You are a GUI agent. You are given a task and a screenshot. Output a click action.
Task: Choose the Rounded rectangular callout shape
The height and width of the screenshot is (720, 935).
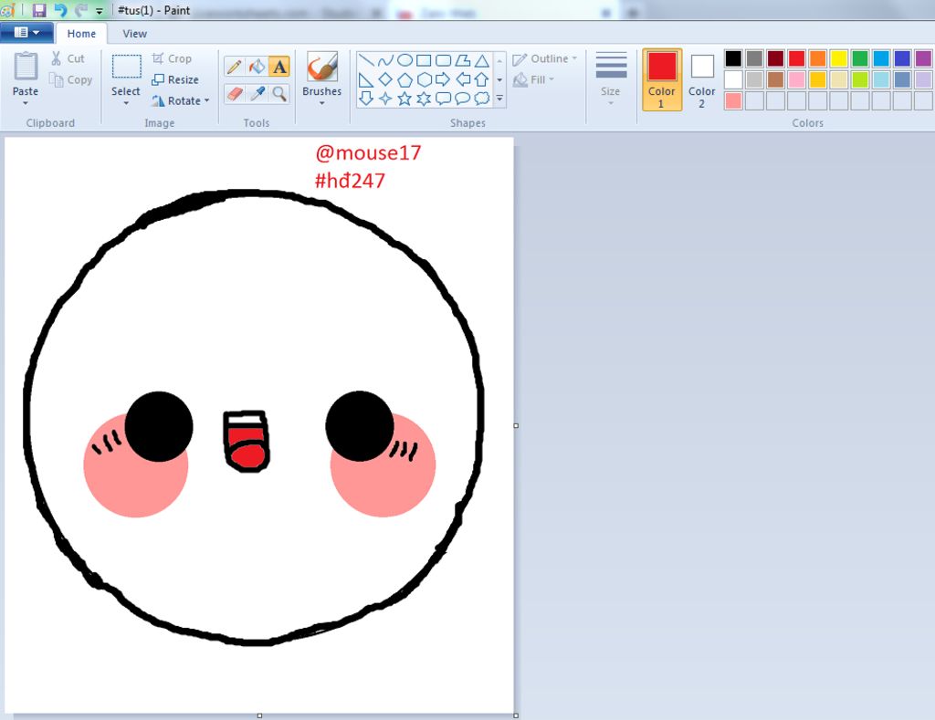point(443,99)
